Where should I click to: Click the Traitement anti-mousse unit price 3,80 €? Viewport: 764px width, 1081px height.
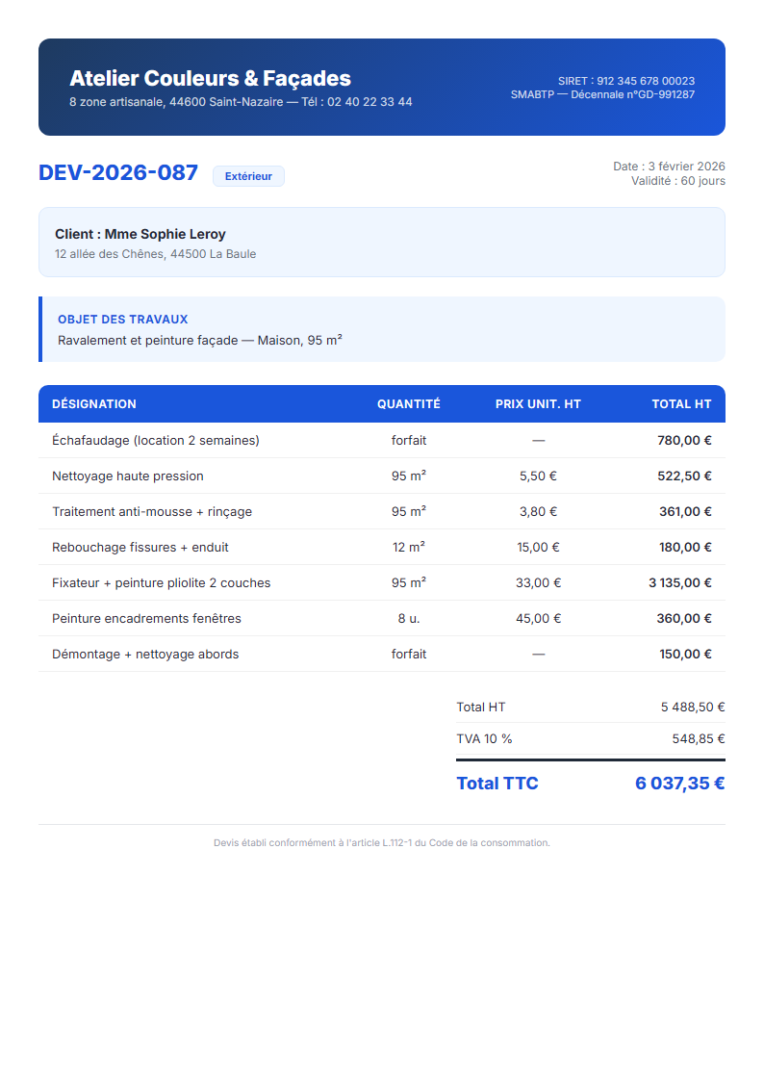538,511
